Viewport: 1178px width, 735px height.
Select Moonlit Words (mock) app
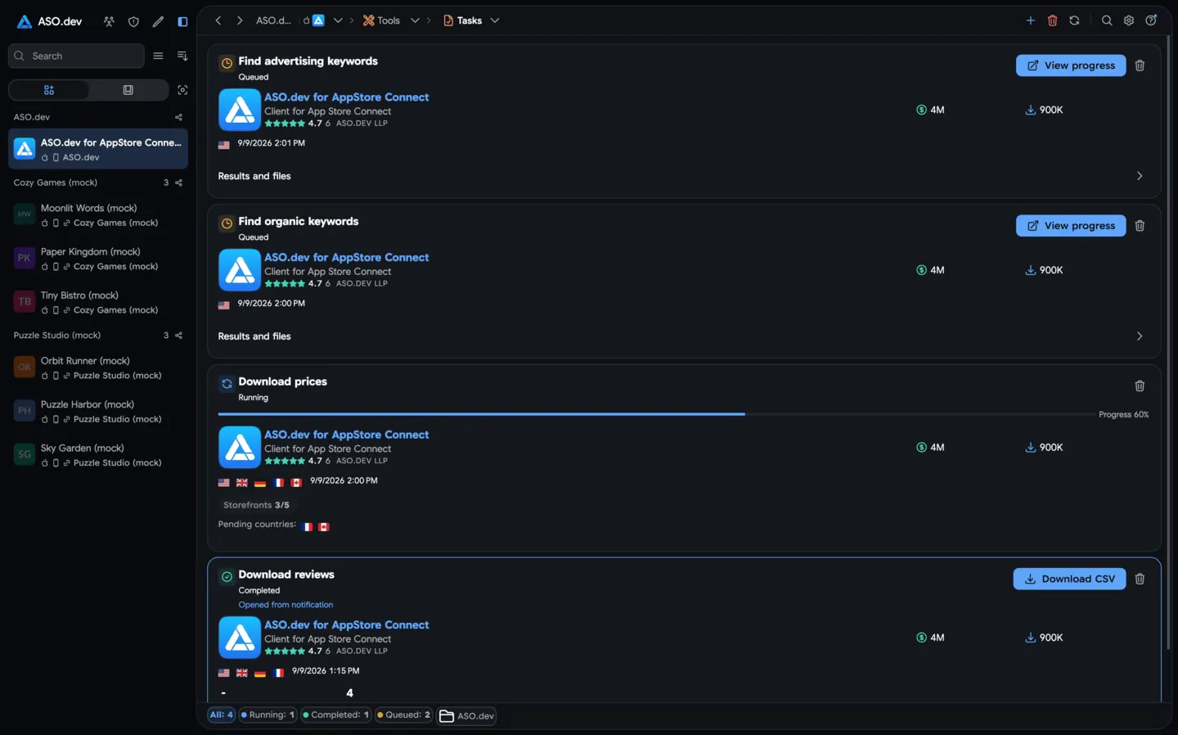coord(98,215)
